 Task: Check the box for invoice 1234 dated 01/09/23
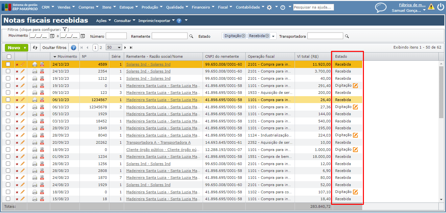tap(8, 157)
